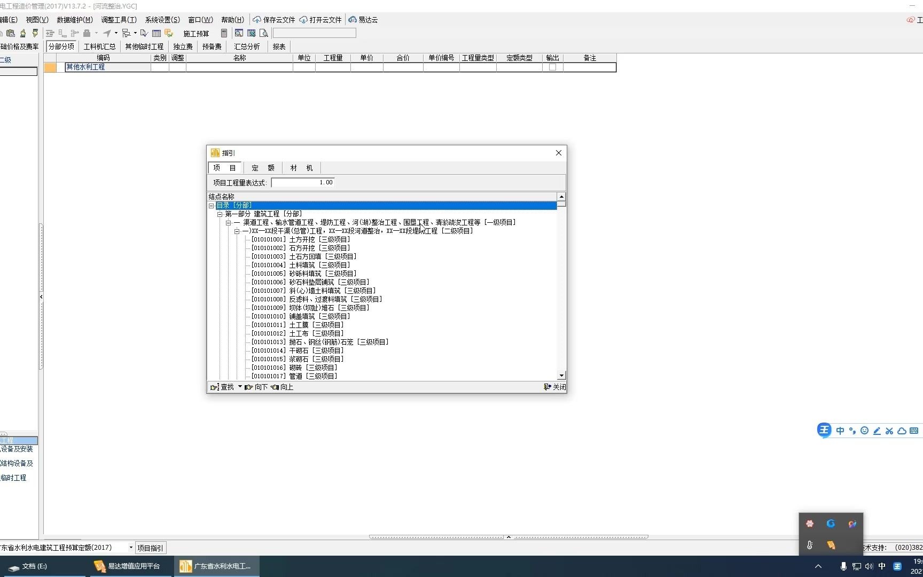Open the calculator tool icon
This screenshot has height=577, width=923.
coord(224,33)
